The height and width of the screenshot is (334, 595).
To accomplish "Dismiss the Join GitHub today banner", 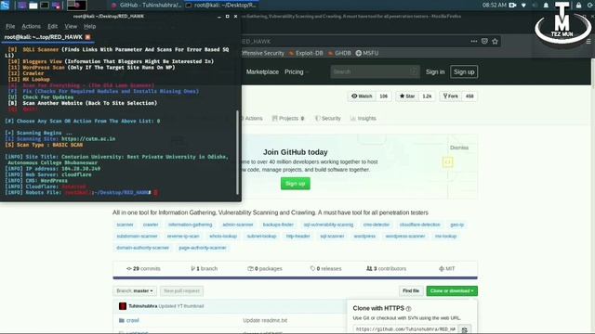I will (459, 148).
